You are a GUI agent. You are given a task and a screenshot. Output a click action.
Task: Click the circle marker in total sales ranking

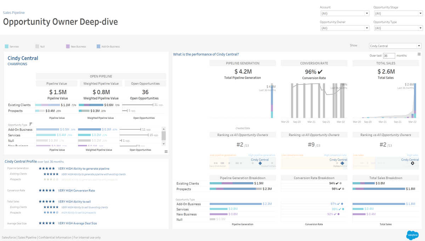point(412,163)
